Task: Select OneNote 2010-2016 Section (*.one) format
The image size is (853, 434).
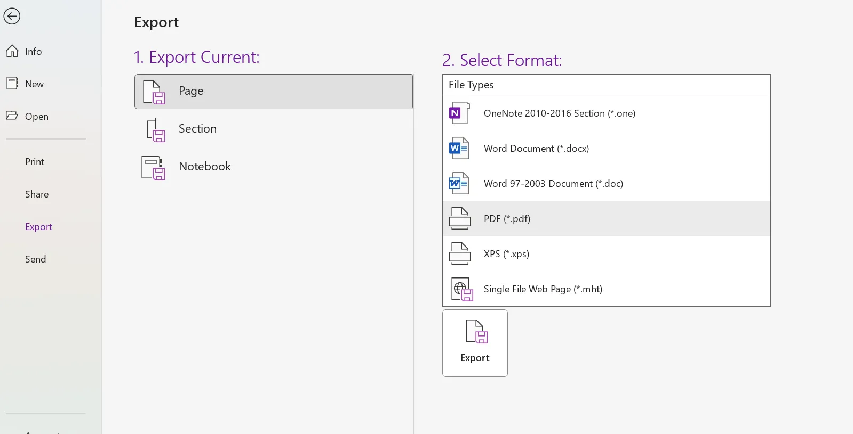Action: (x=607, y=113)
